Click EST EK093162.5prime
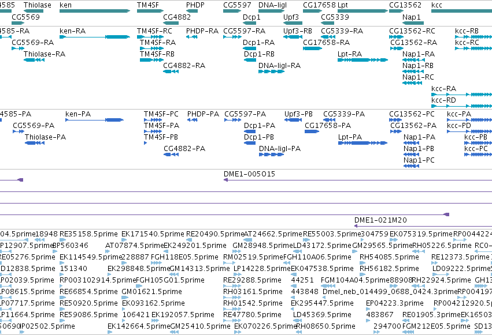Viewport: 492px width, 335px height. (153, 303)
